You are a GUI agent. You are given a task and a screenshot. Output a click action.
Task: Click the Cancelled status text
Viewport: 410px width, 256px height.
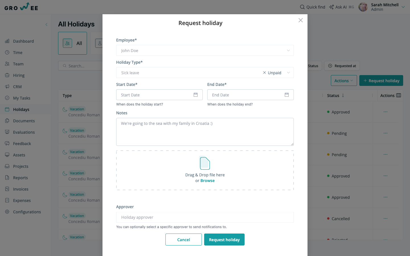341,219
